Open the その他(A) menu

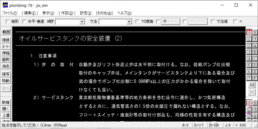(x=104, y=13)
